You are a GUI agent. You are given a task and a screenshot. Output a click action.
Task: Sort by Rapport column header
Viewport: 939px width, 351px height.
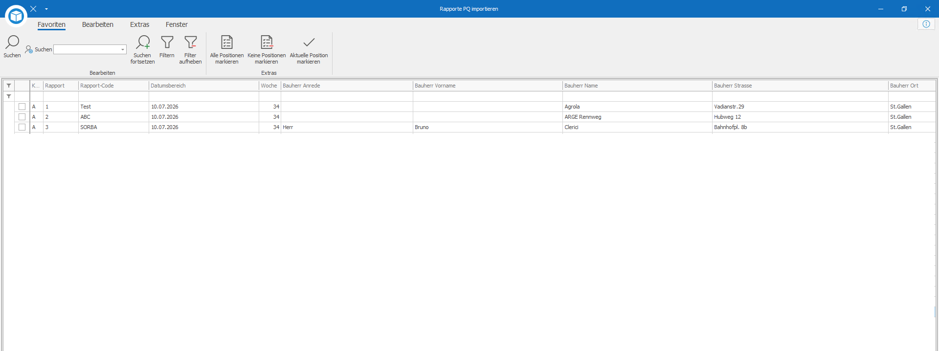[x=61, y=86]
